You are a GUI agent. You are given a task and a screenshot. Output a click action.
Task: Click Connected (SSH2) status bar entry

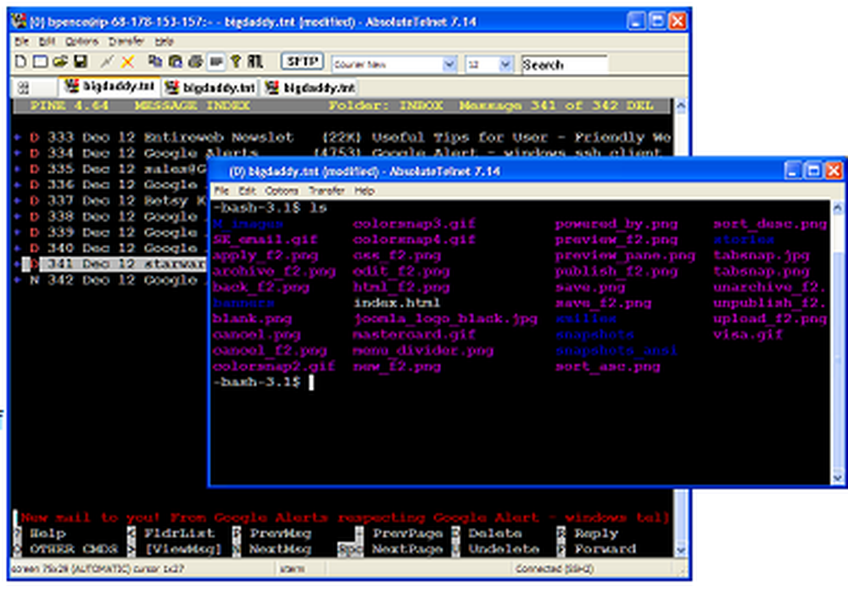(555, 569)
